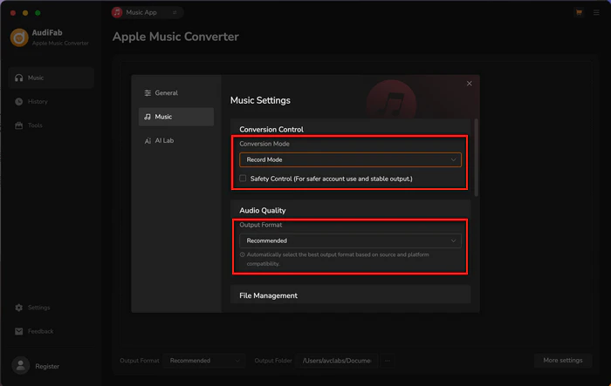Open the bottom bar Output Format dropdown
611x386 pixels.
[x=203, y=361]
